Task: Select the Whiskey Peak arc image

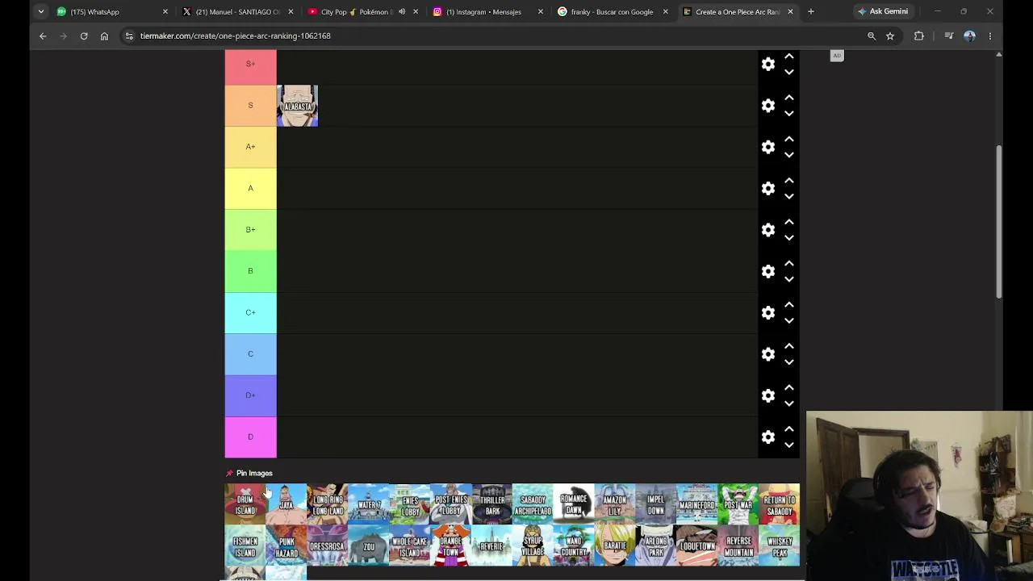Action: (780, 545)
